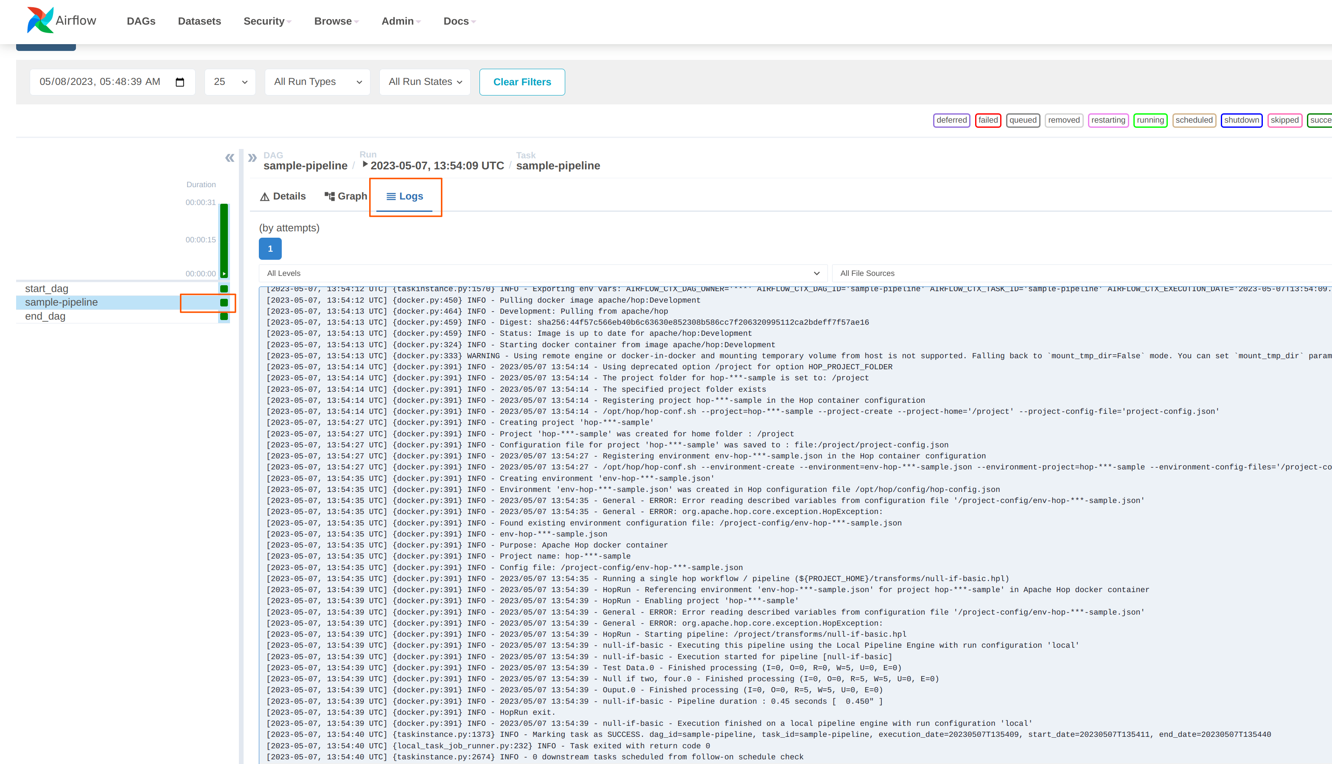
Task: Click the skipped status filter icon
Action: (1285, 120)
